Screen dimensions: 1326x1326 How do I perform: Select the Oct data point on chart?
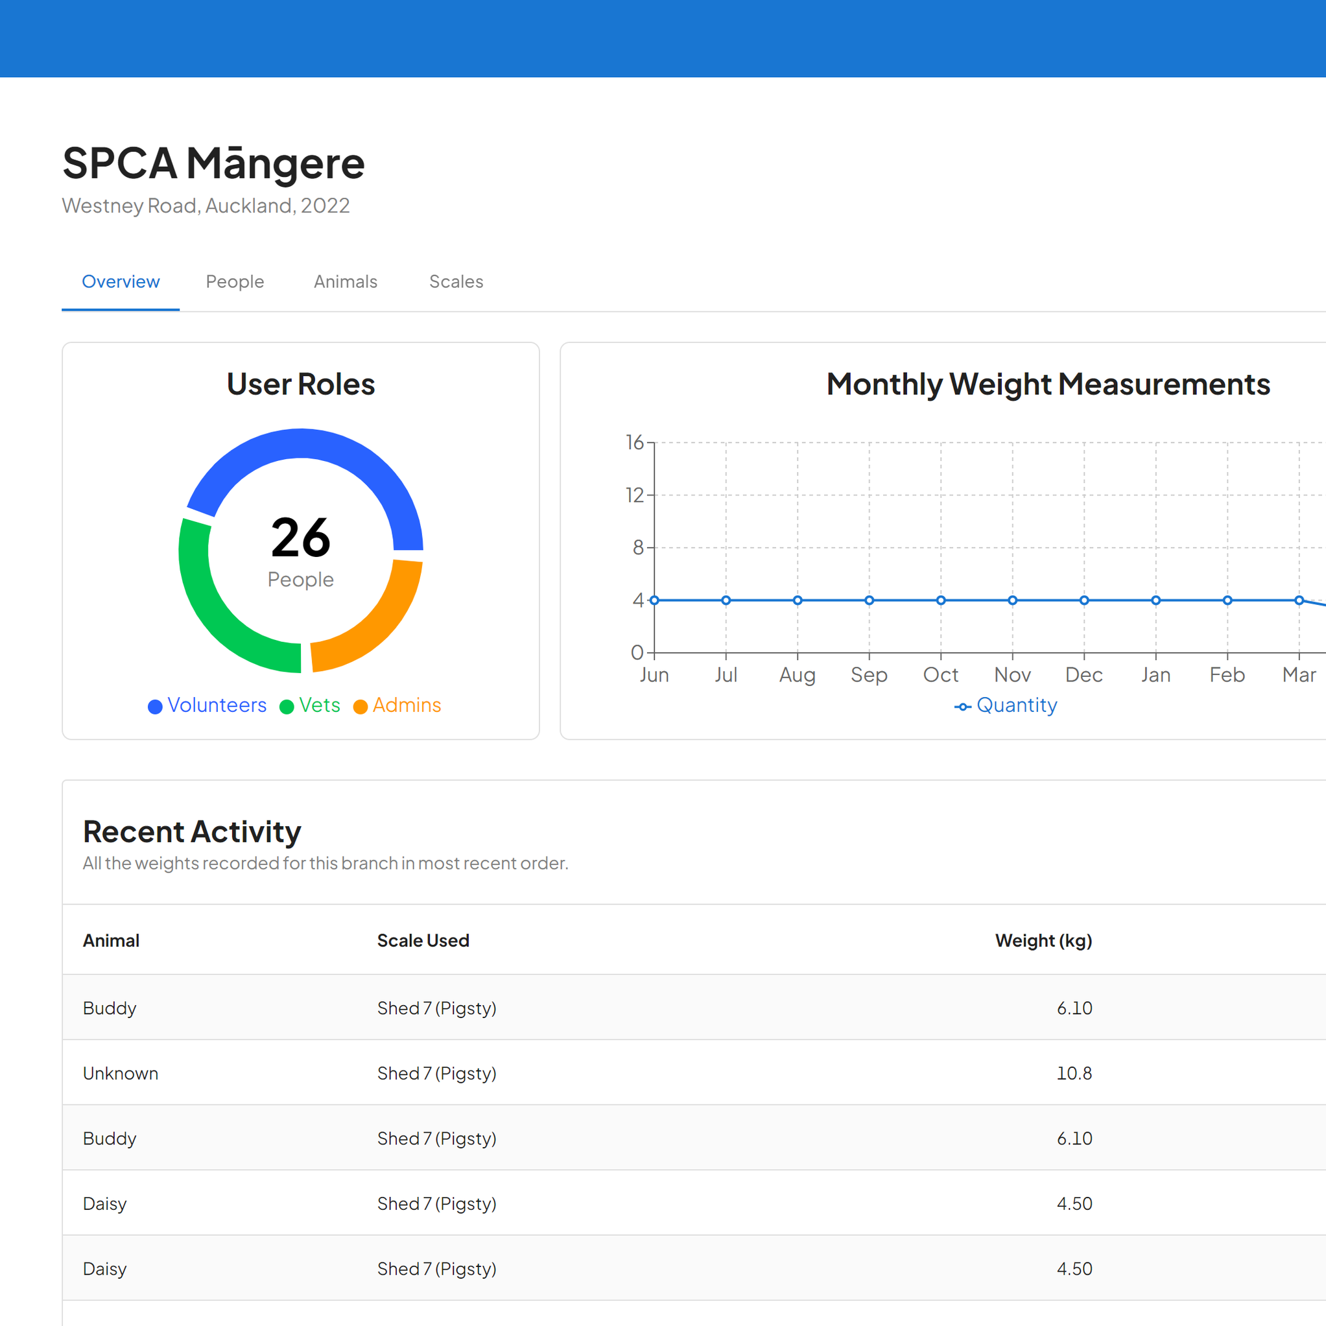tap(941, 600)
